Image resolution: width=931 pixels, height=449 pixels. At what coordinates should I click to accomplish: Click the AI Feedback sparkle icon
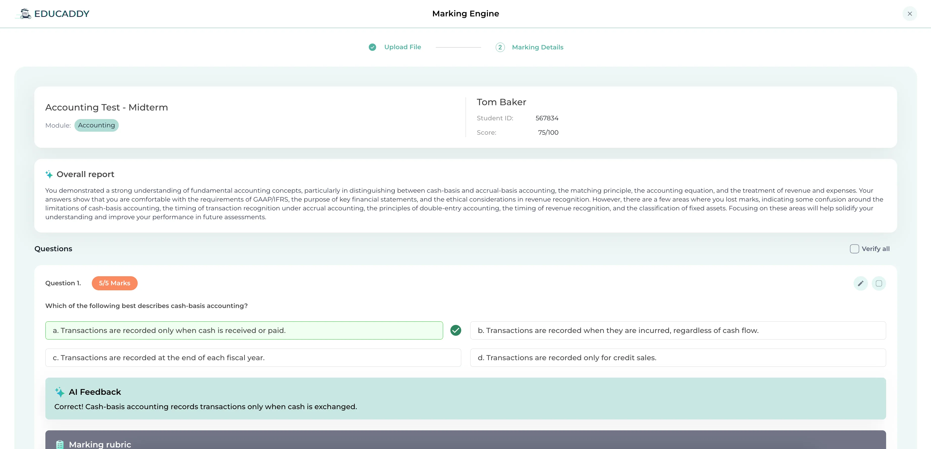click(60, 392)
